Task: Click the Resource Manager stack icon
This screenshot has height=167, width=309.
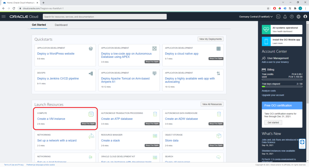Action: point(155,136)
